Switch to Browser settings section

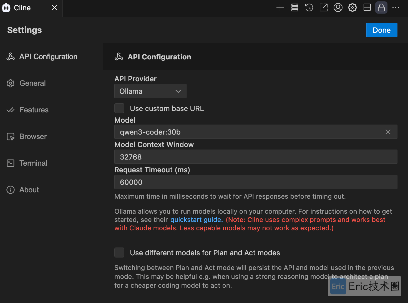(x=51, y=137)
